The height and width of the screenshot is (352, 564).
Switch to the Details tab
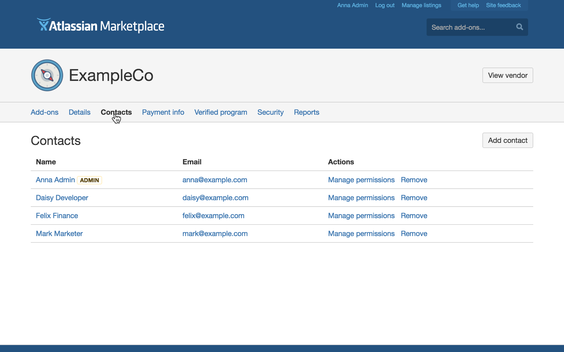[x=79, y=112]
